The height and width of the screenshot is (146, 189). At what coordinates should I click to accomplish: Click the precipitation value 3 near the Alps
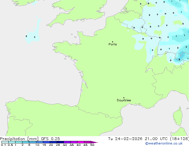point(179,59)
